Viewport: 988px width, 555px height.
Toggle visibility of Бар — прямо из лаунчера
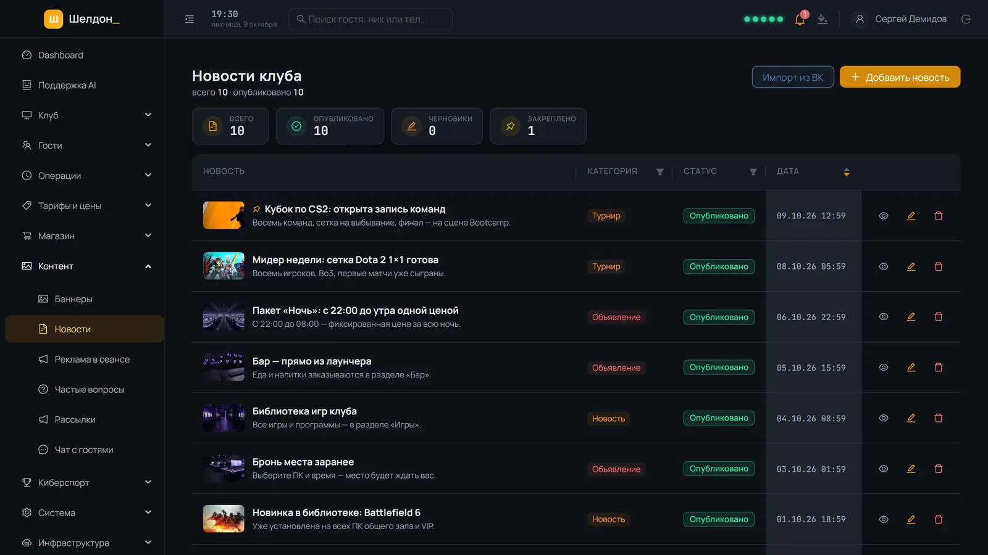pos(884,368)
